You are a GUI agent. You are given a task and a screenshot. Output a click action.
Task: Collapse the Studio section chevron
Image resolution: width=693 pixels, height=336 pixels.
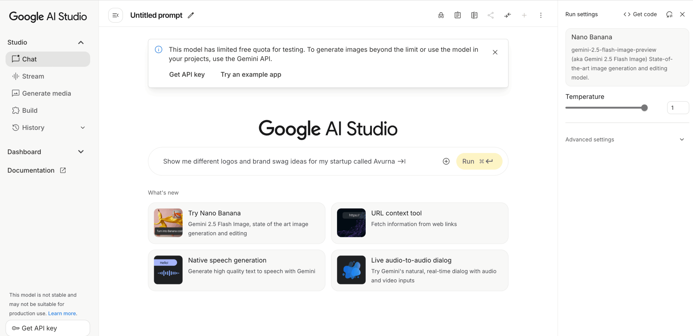81,42
